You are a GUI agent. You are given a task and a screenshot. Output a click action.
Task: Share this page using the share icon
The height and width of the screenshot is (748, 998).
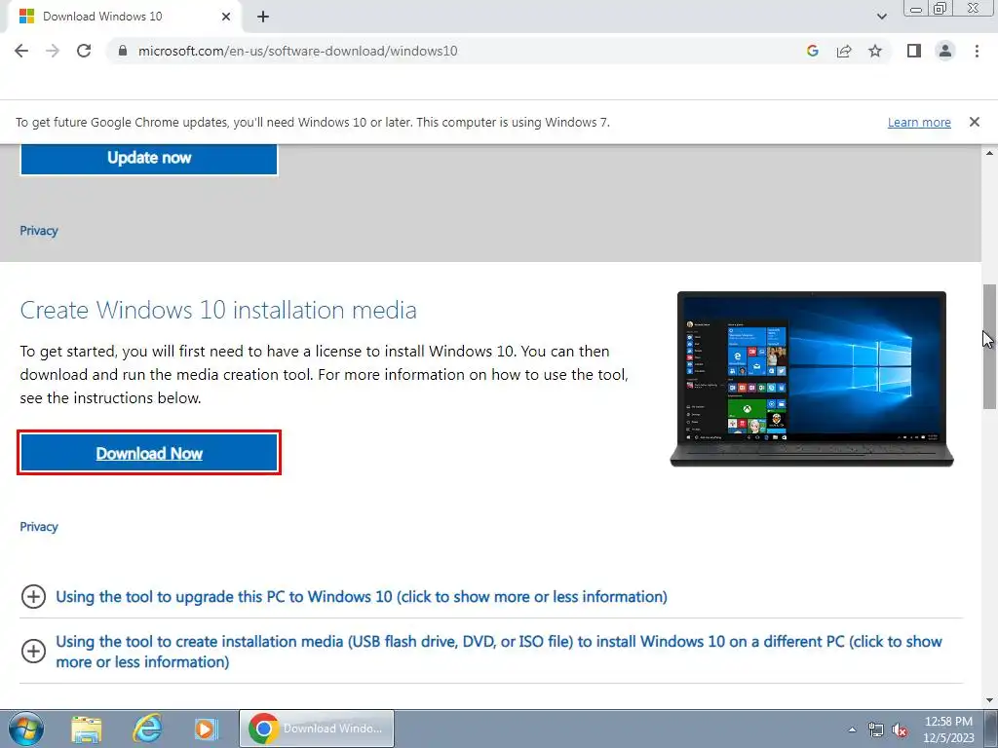(x=844, y=51)
